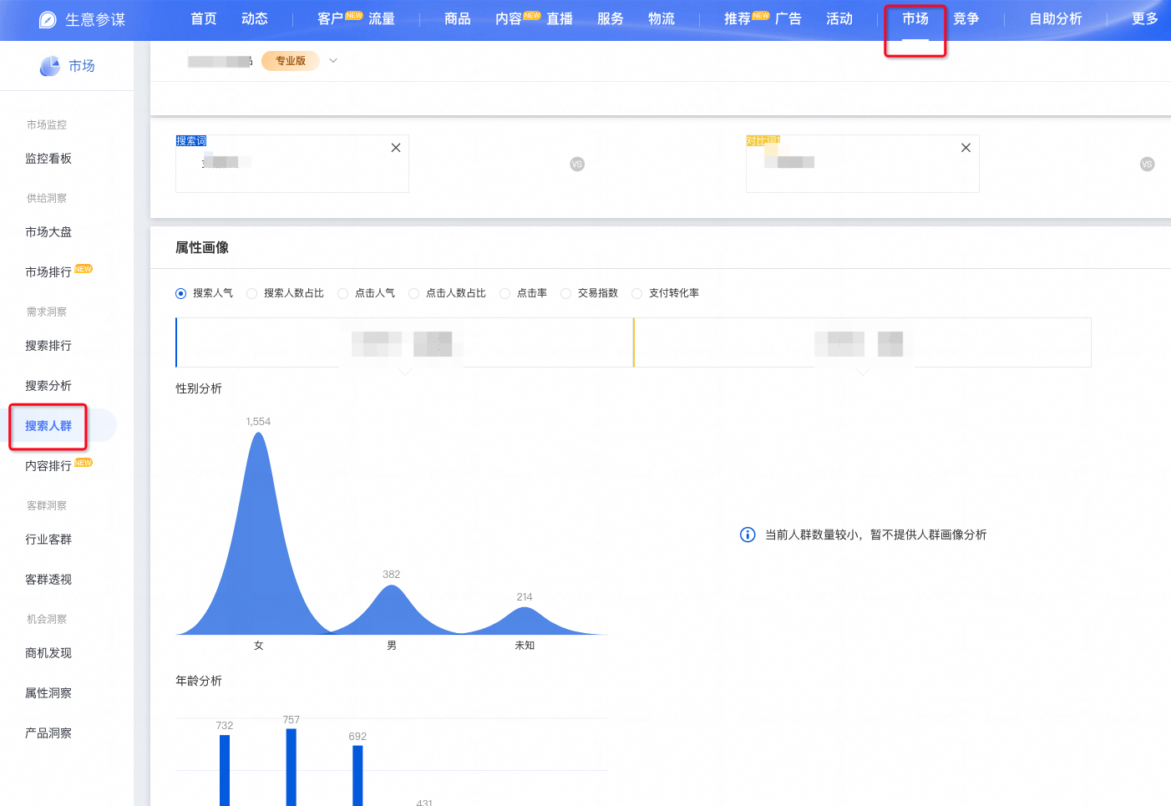Remove the 搜索词 keyword with X icon
1171x806 pixels.
396,148
